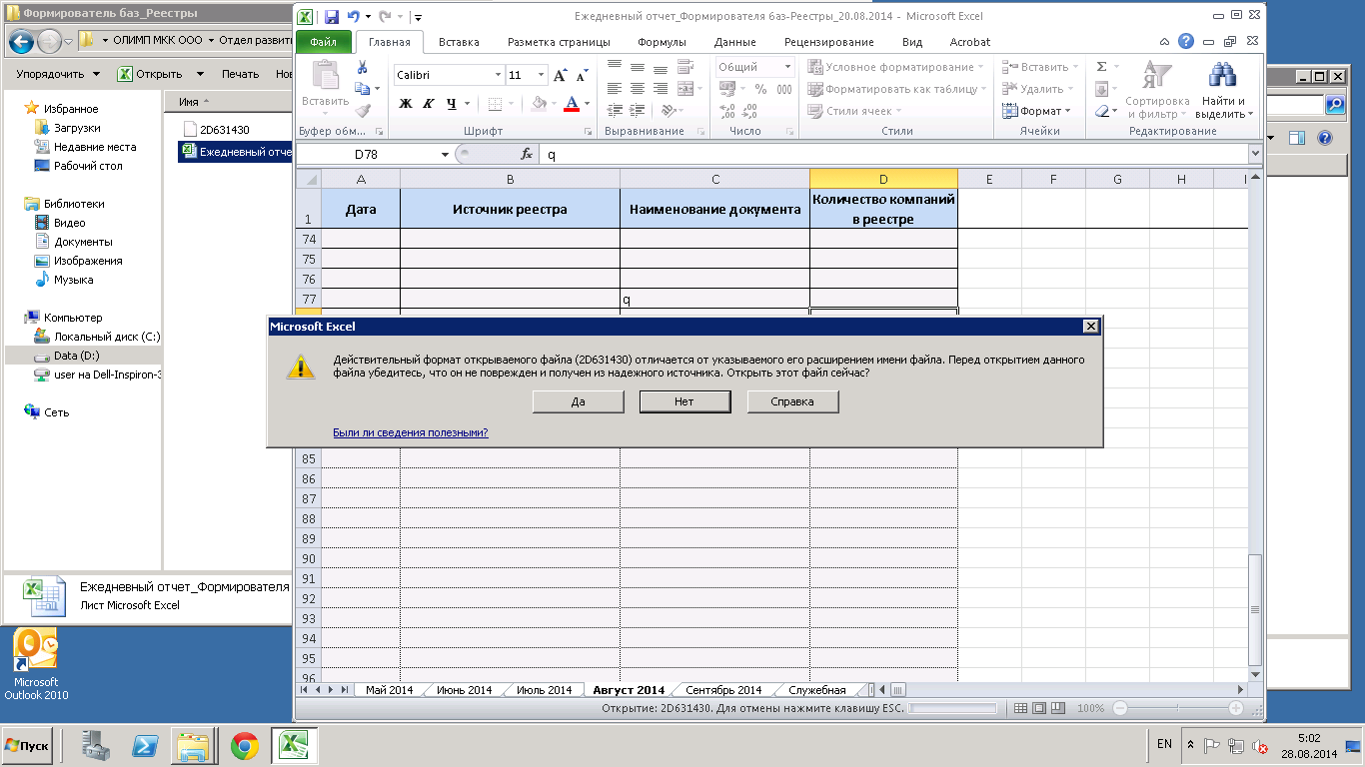Click the formula bar input field

pos(892,155)
